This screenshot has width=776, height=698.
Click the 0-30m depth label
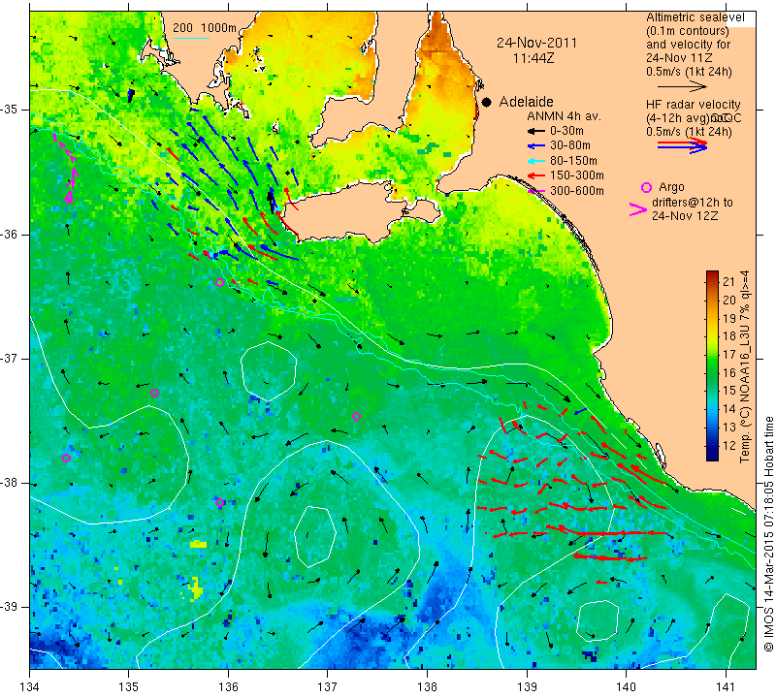point(566,131)
